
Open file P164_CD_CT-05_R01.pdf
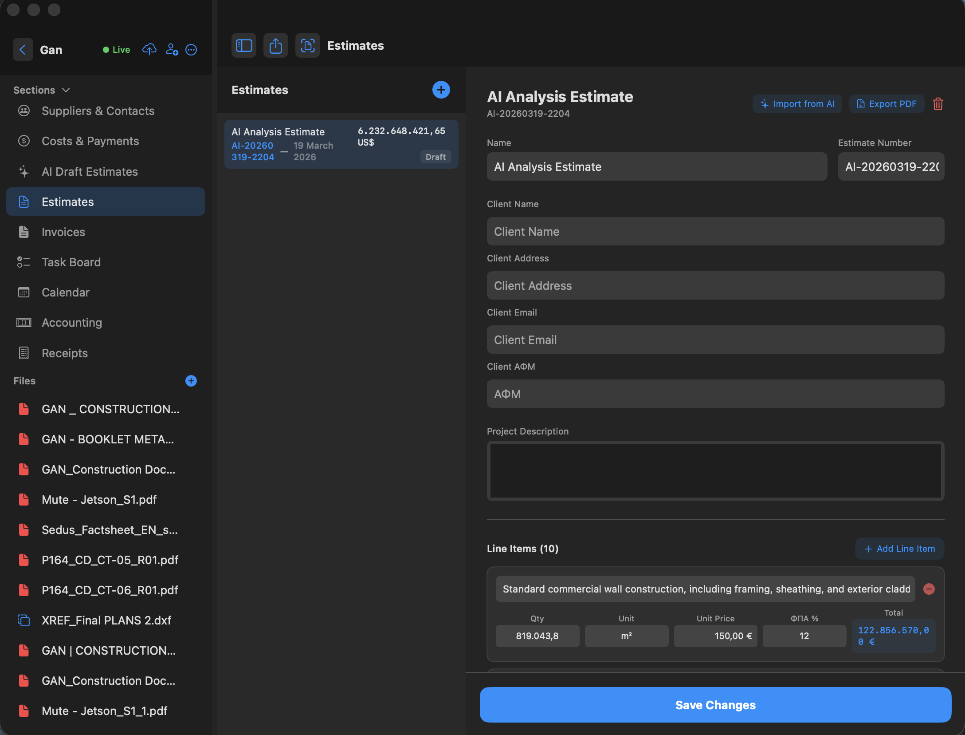coord(106,560)
